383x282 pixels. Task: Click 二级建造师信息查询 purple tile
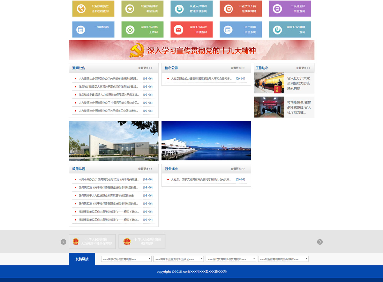pos(289,9)
